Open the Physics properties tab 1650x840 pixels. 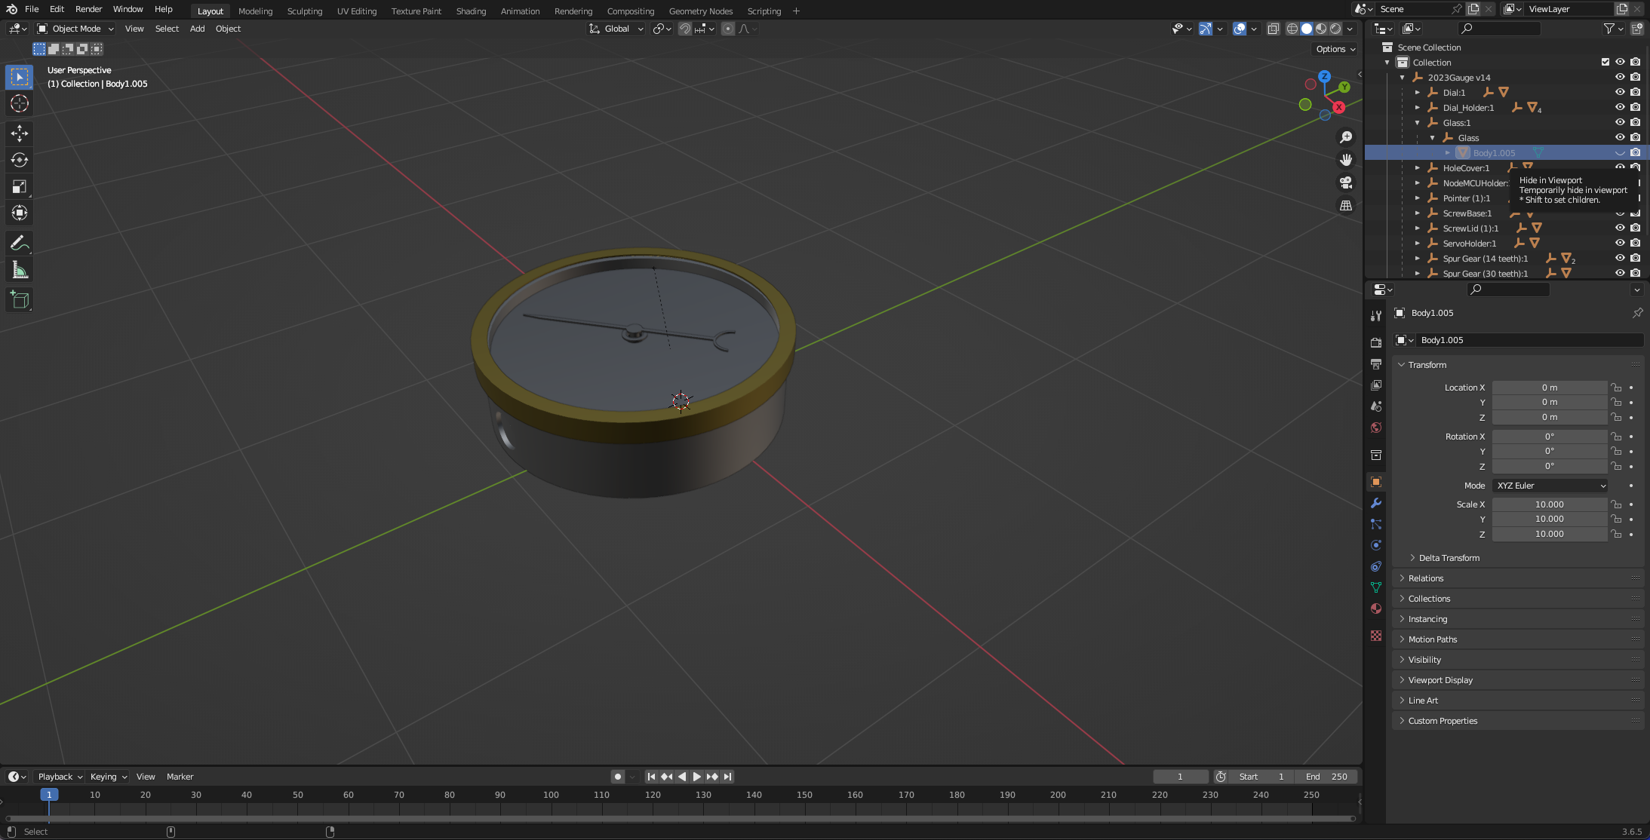1376,545
